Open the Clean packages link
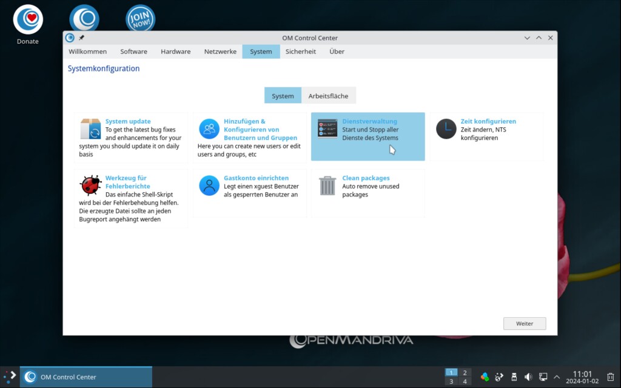621x388 pixels. point(366,178)
